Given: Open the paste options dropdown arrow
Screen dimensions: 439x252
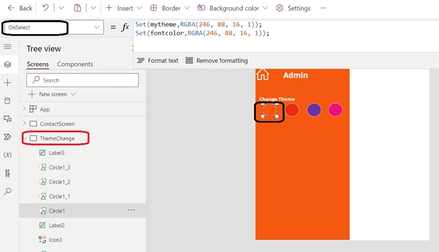Looking at the screenshot, I should coord(93,8).
